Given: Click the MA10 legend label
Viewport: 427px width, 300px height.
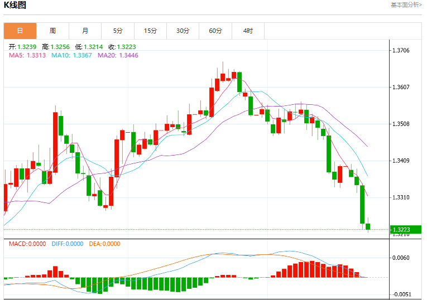Looking at the screenshot, I should click(71, 55).
